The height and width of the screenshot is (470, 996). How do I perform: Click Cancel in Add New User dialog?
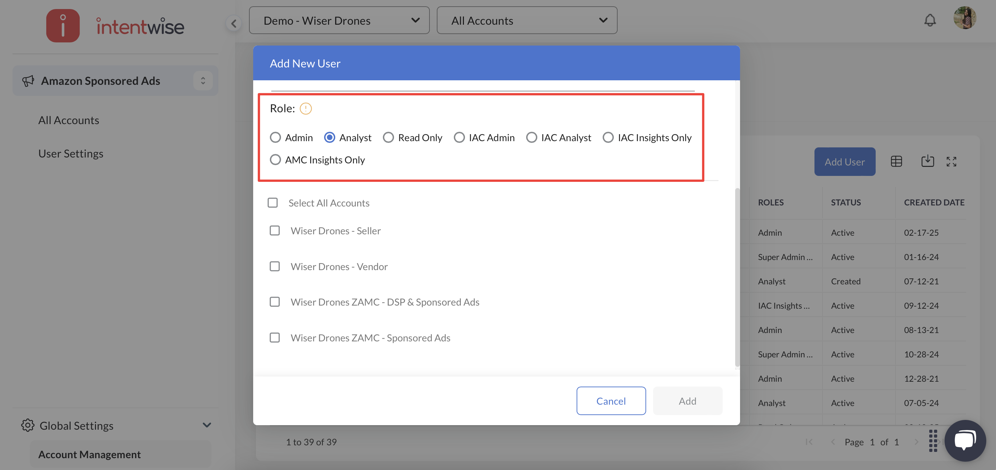pyautogui.click(x=611, y=401)
